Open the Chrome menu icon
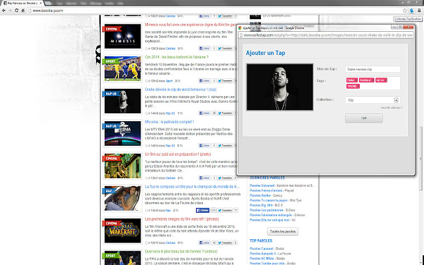 tap(419, 11)
